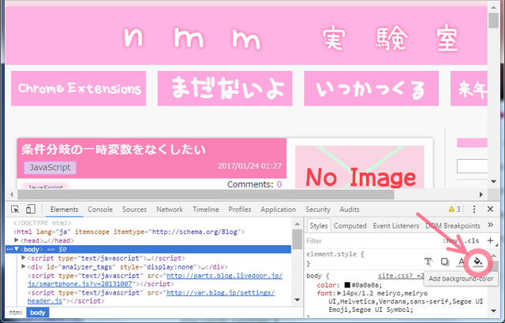Switch to the Application tab
The width and height of the screenshot is (505, 323).
coord(278,210)
